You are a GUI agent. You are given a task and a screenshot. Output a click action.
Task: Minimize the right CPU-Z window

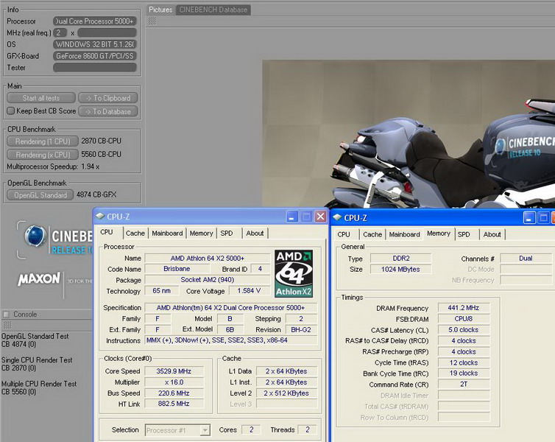coord(529,218)
